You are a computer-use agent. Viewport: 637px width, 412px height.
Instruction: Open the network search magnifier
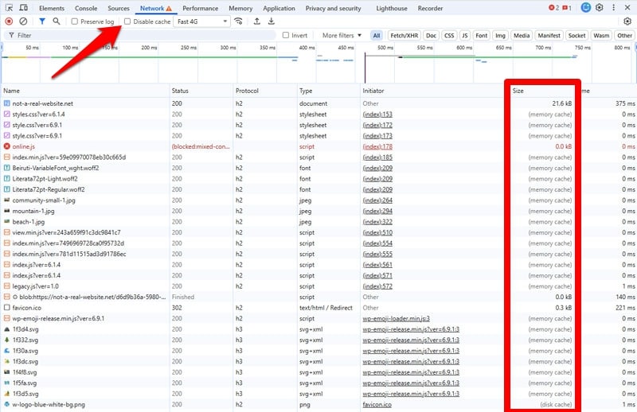pos(57,21)
